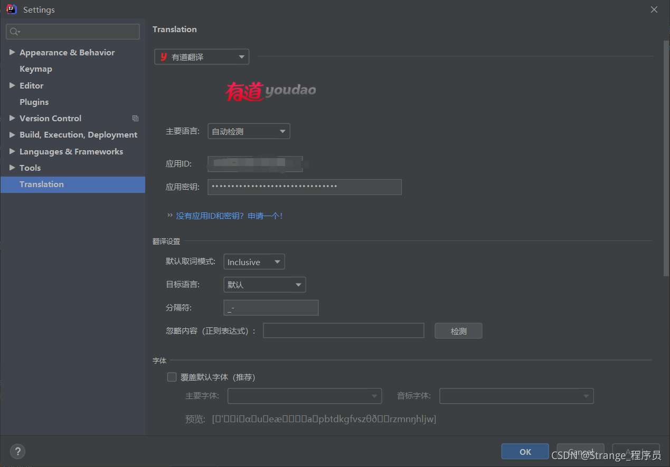
Task: Select Keymap in settings tree
Action: (x=36, y=69)
